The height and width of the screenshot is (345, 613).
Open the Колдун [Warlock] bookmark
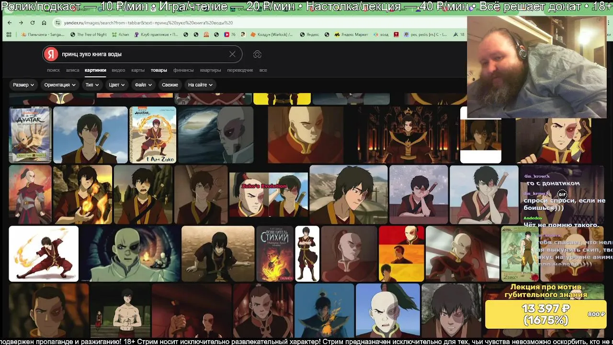point(272,34)
